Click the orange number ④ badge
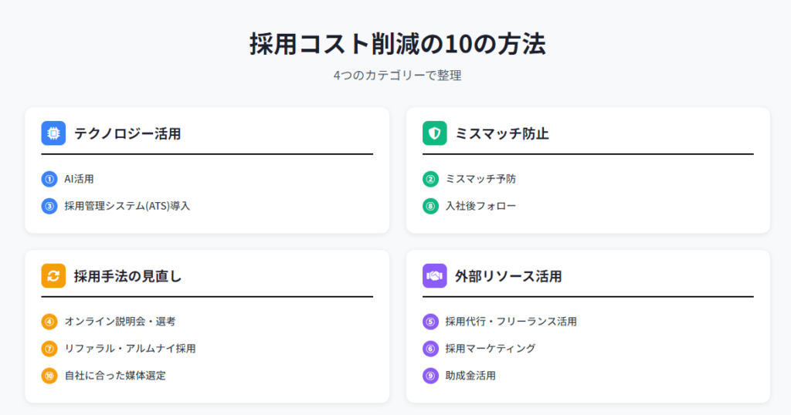 click(49, 321)
